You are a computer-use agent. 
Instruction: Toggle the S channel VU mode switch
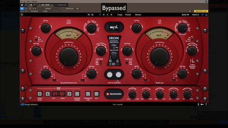tap(192, 39)
